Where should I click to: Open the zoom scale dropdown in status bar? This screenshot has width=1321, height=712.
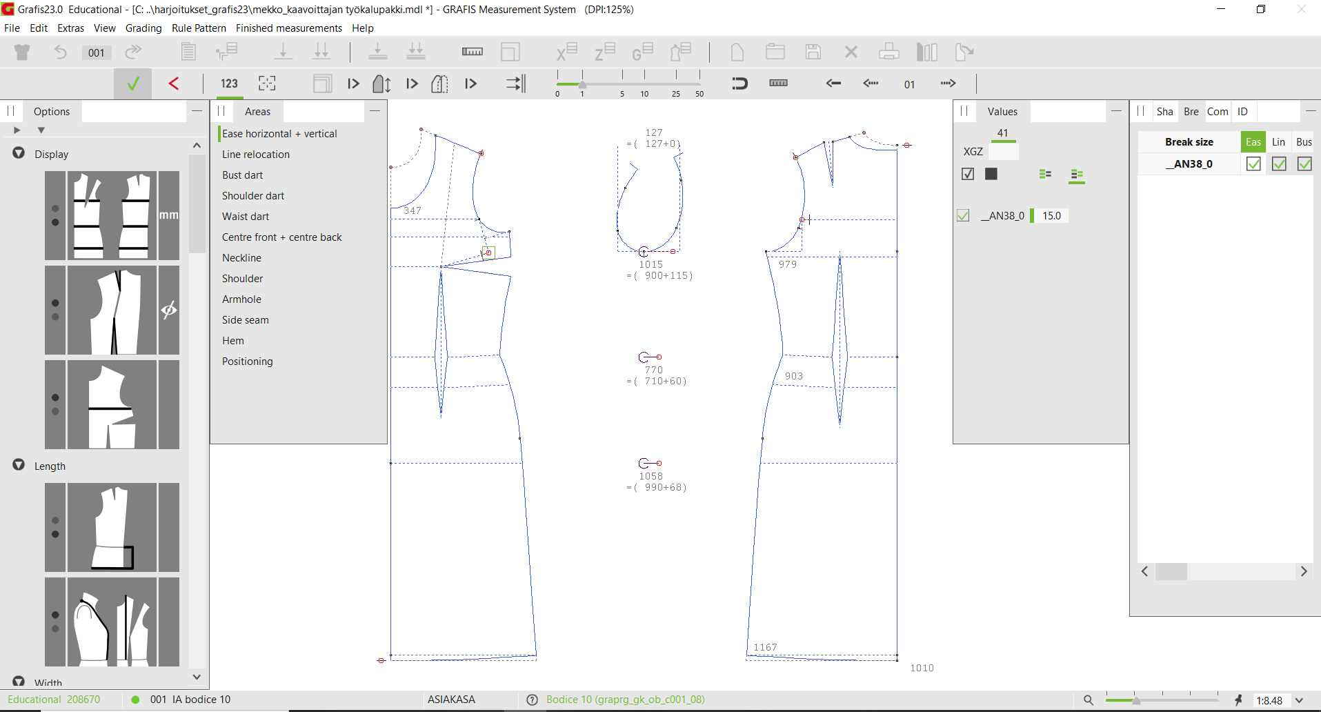click(x=1300, y=700)
